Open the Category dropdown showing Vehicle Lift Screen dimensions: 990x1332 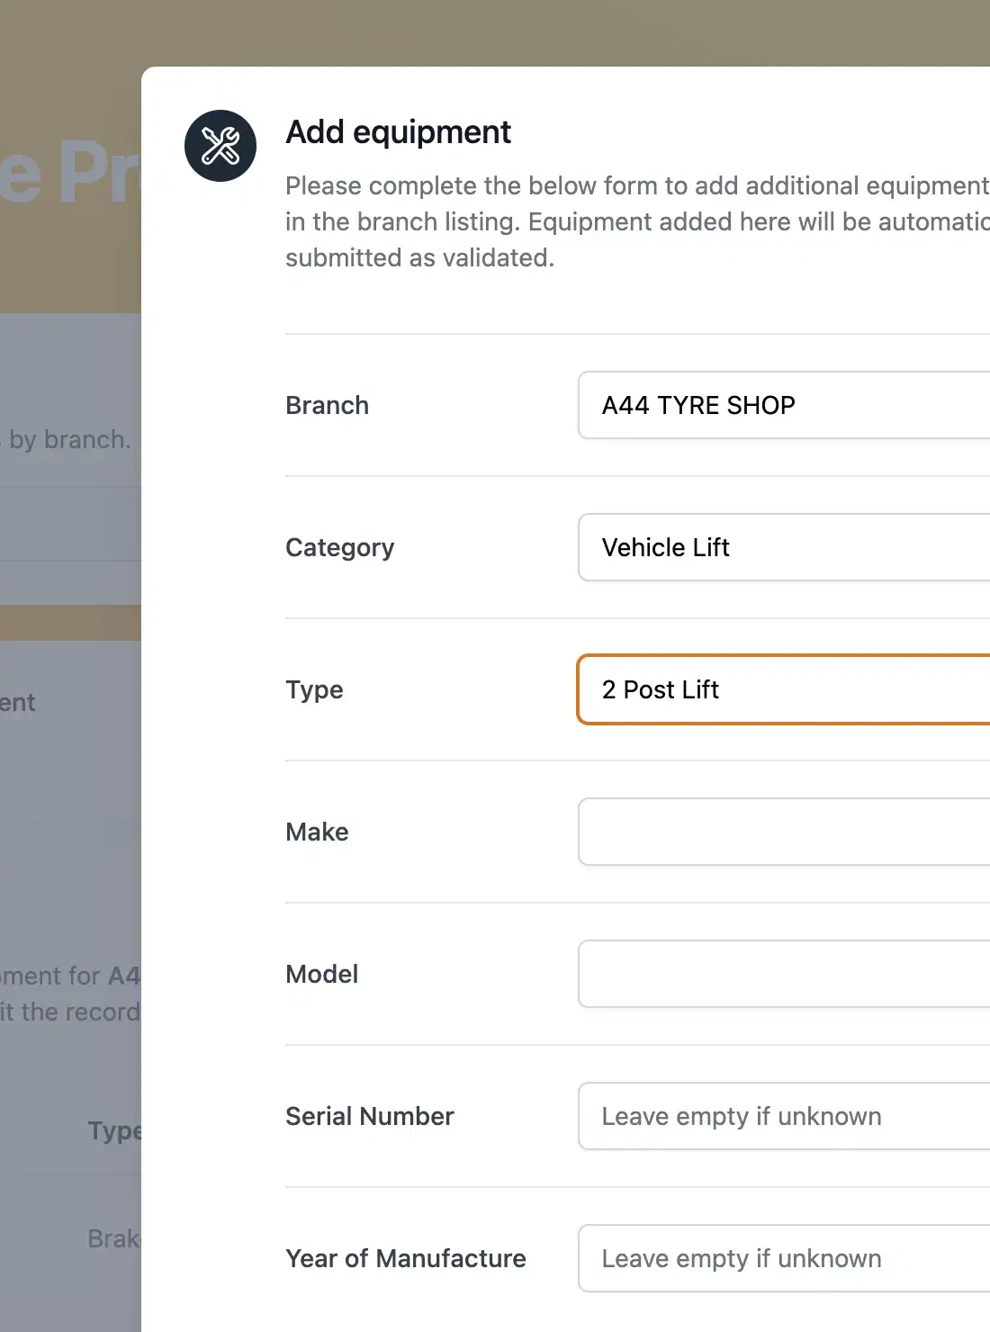point(784,547)
